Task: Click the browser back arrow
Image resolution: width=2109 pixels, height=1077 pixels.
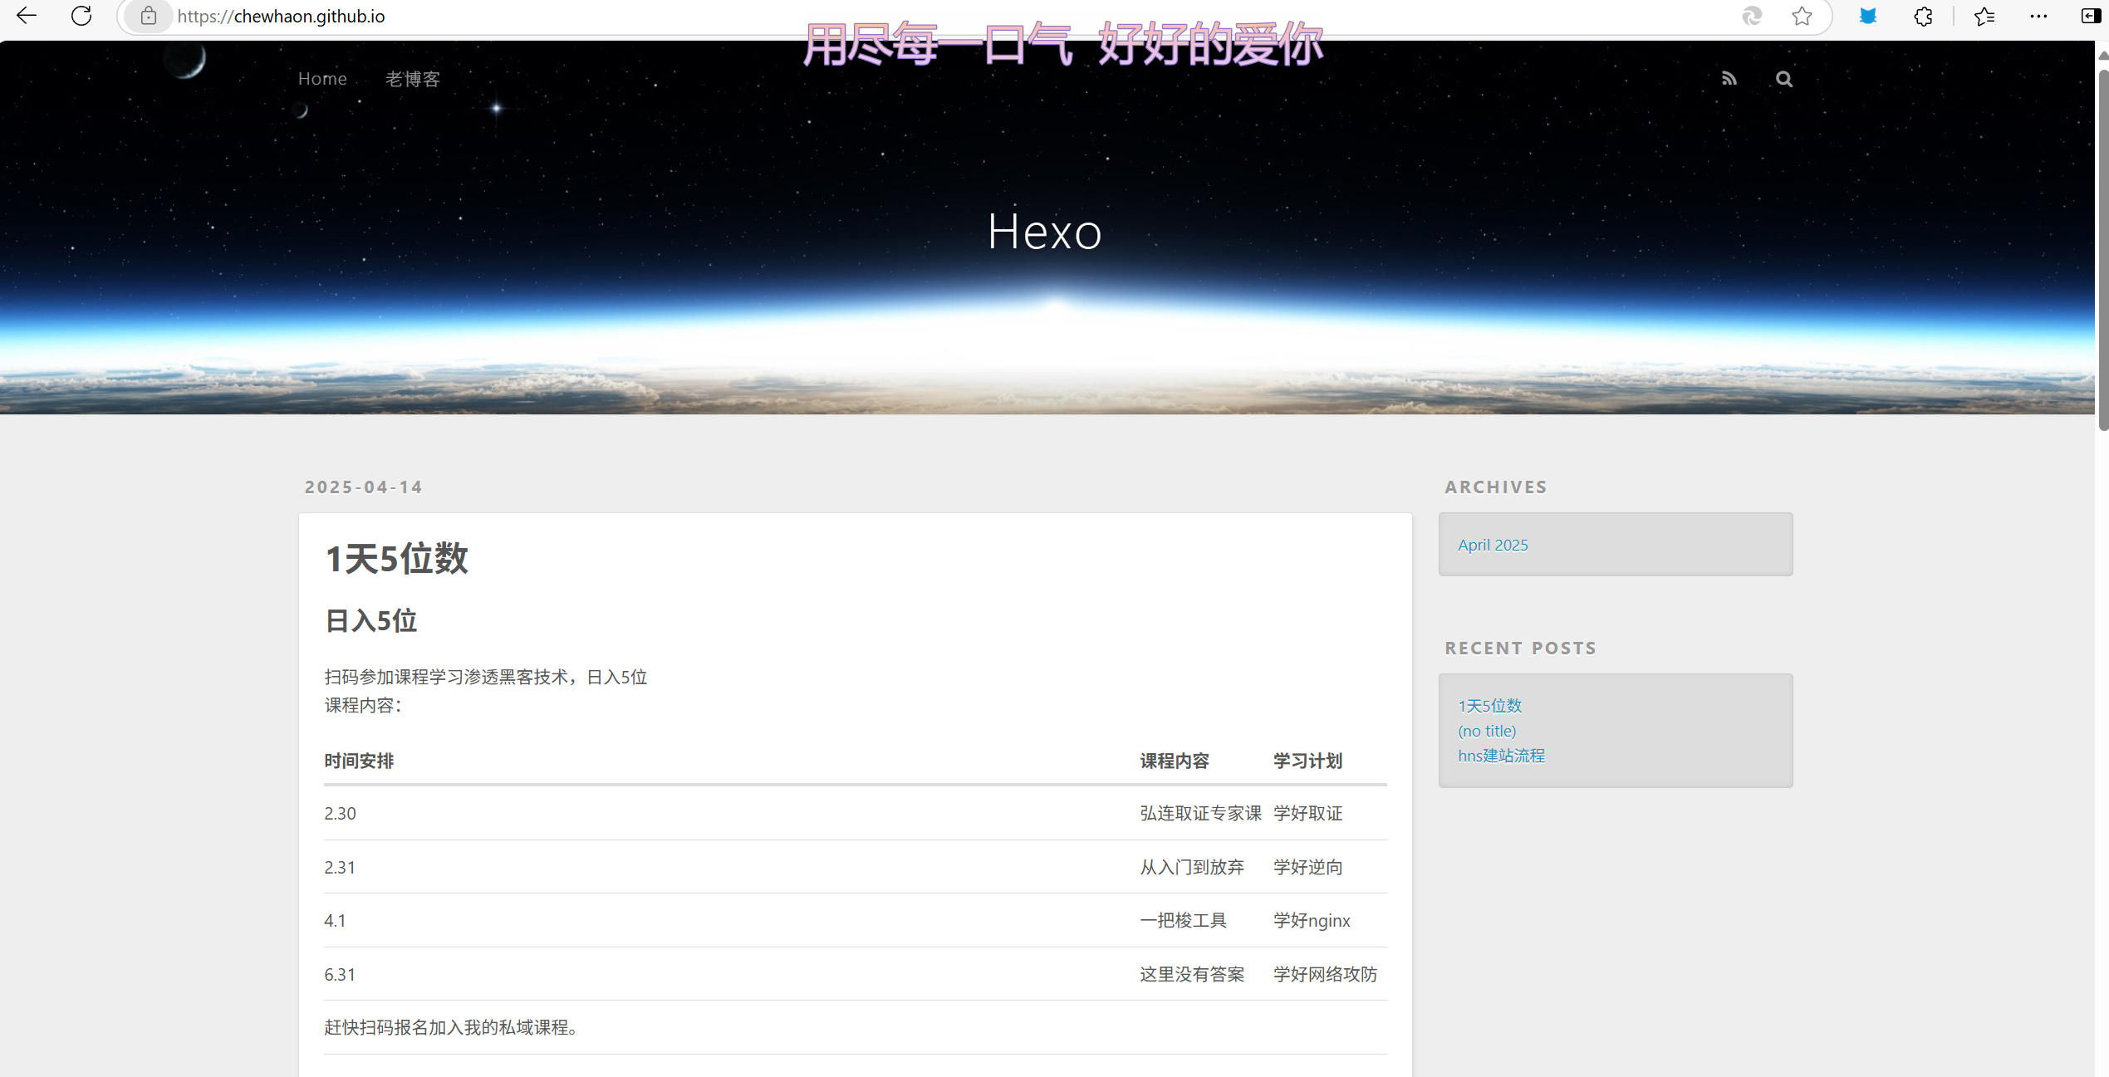Action: click(27, 16)
